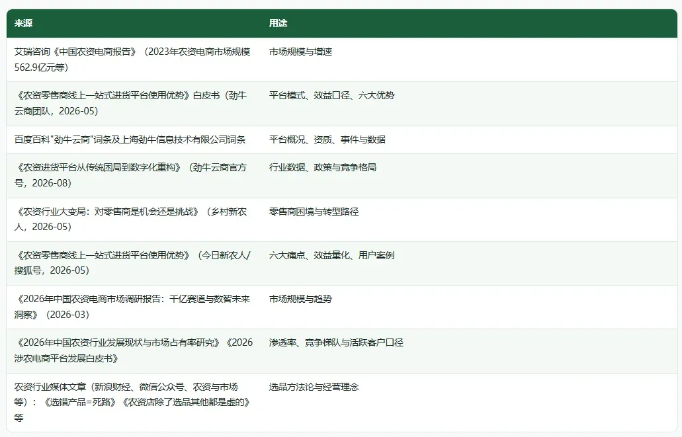Select 《2026年中国农资电商市场调研报告》 source cell
The width and height of the screenshot is (682, 437).
pyautogui.click(x=134, y=307)
